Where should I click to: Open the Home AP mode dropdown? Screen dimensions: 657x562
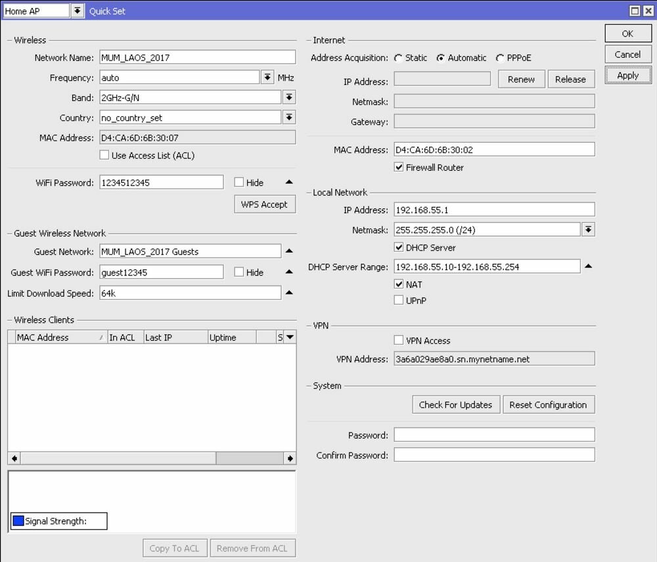[x=77, y=11]
